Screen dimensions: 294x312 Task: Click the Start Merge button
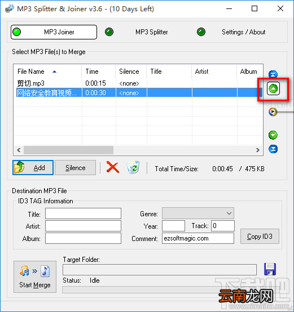[x=35, y=277]
